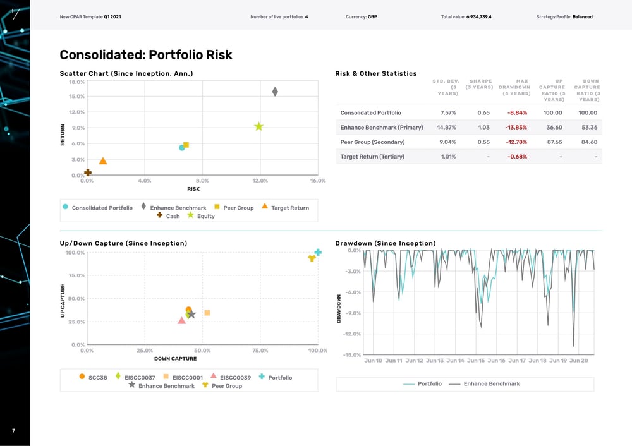The width and height of the screenshot is (632, 446).
Task: Click the EISCC0001 peach square legend marker
Action: (166, 377)
